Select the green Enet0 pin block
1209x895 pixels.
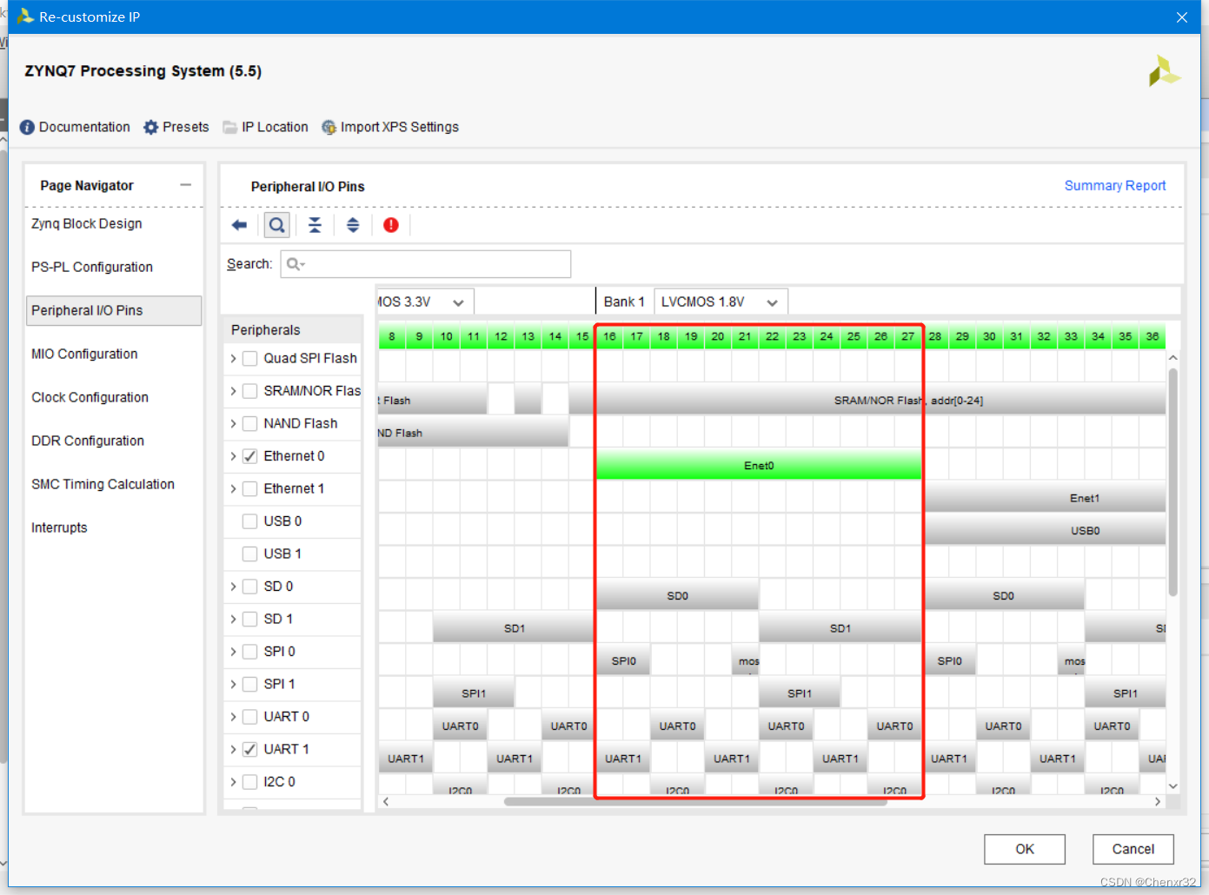(759, 466)
